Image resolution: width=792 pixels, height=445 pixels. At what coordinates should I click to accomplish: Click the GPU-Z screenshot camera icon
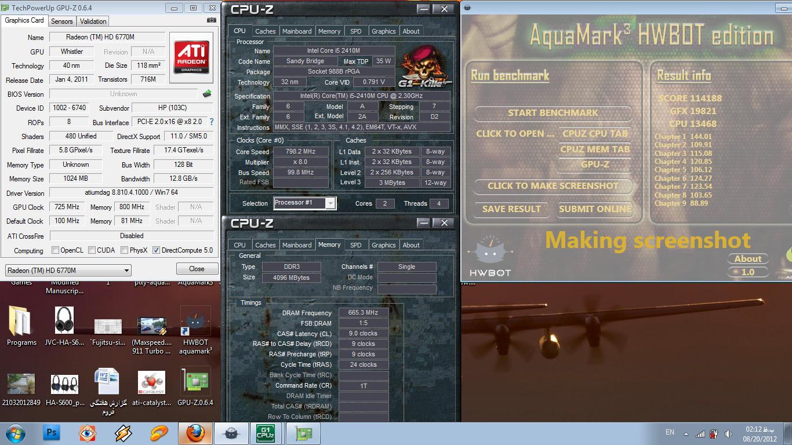tap(212, 20)
